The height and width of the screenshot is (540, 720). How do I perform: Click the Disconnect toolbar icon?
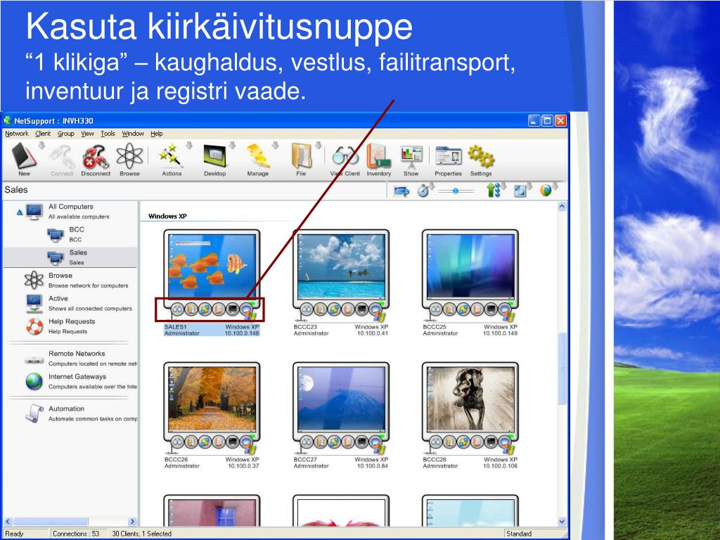click(96, 157)
